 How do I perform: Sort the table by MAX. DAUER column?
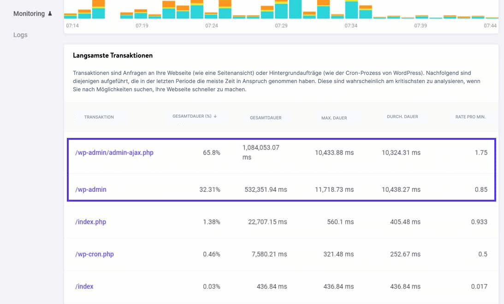(334, 118)
